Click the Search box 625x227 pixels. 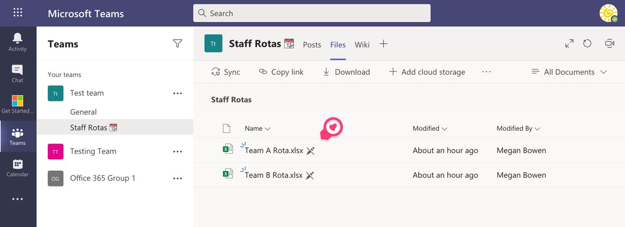click(312, 13)
